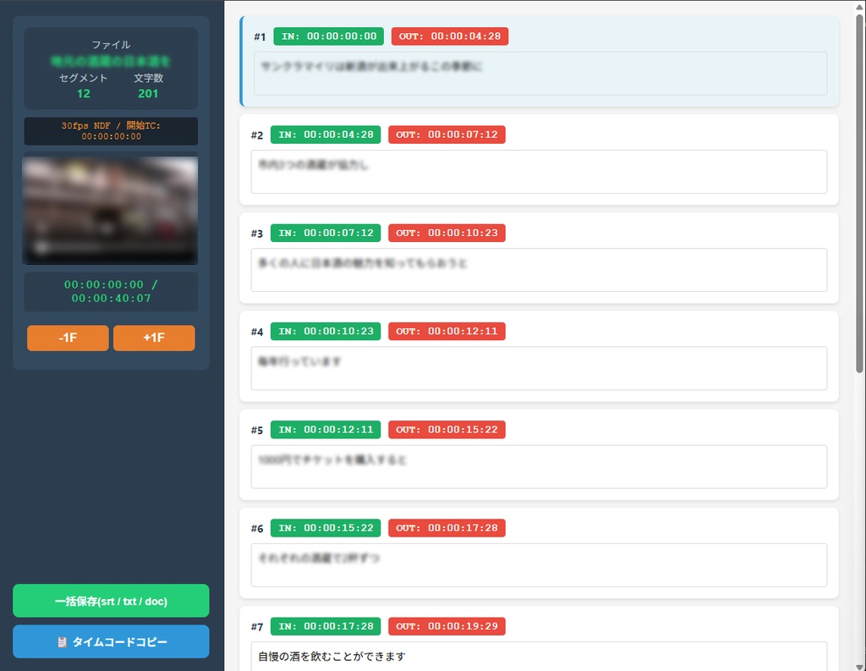Screen dimensions: 866x671
Task: Click the character count value 201
Action: 148,94
